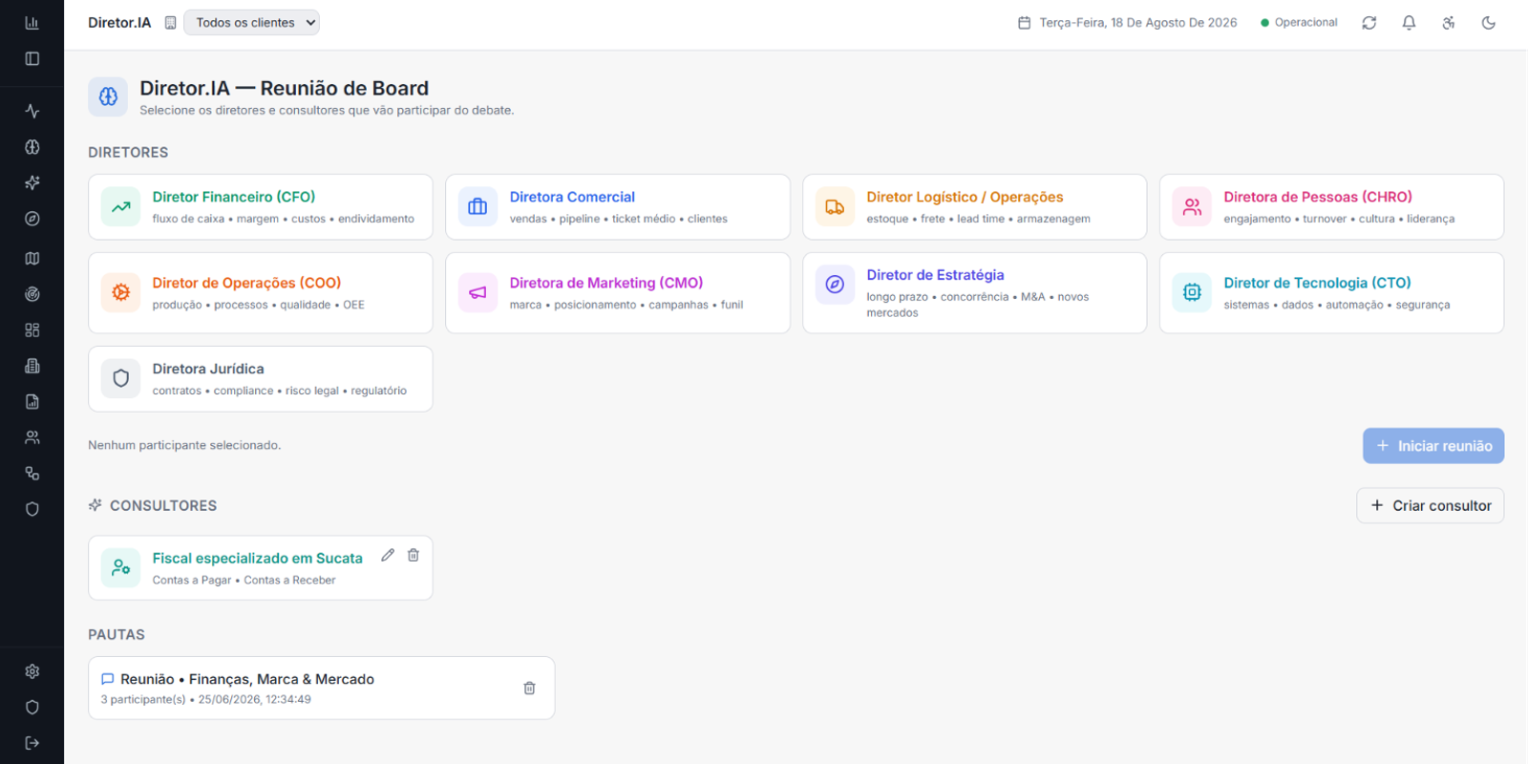The image size is (1528, 764).
Task: Click the logout icon at the sidebar bottom
Action: coord(32,743)
